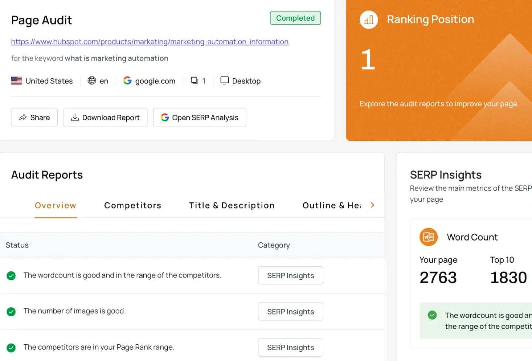Click the green check beside images status
The width and height of the screenshot is (532, 361).
tap(11, 312)
